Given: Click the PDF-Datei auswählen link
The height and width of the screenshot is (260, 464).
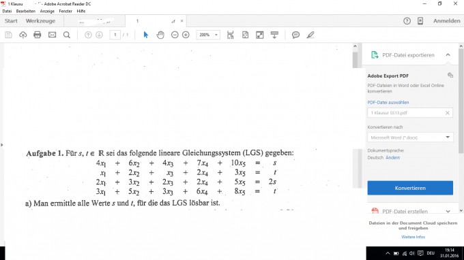Looking at the screenshot, I should pyautogui.click(x=388, y=102).
